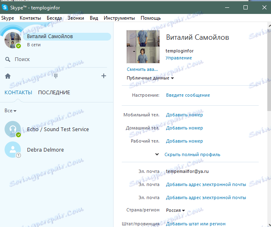Open the Беседа menu

pos(54,18)
